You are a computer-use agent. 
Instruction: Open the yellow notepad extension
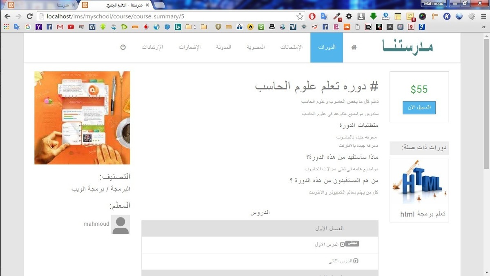(398, 16)
